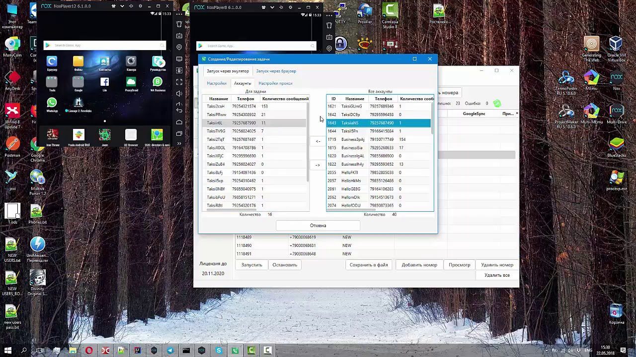Viewport: 636px width, 357px height.
Task: Click Skype icon in the taskbar
Action: 219,350
